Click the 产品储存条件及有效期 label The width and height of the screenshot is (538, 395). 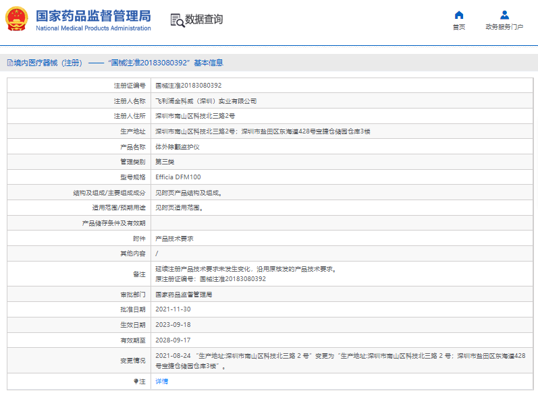tap(113, 223)
